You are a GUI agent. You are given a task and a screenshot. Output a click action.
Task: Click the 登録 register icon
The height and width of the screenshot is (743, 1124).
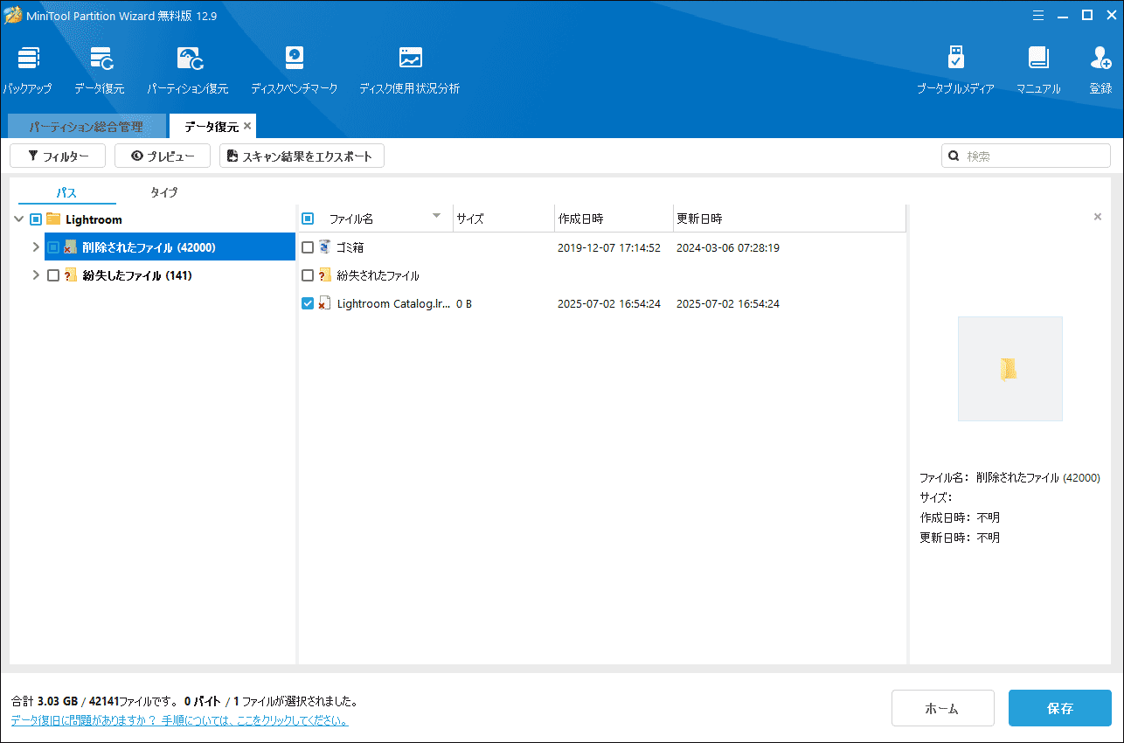(x=1100, y=70)
